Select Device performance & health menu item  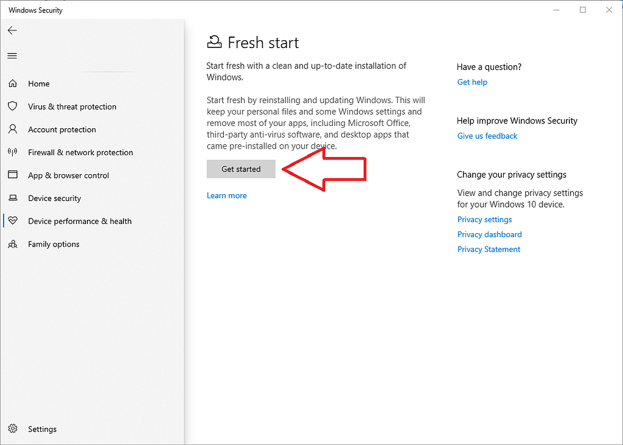[x=80, y=221]
